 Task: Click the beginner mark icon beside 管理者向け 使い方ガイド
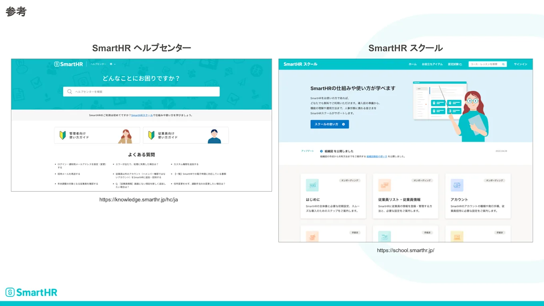63,135
